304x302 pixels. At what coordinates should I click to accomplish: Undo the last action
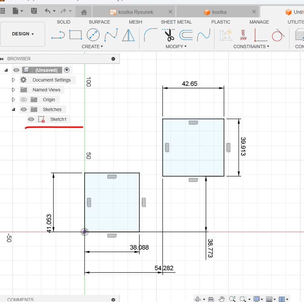(x=48, y=11)
